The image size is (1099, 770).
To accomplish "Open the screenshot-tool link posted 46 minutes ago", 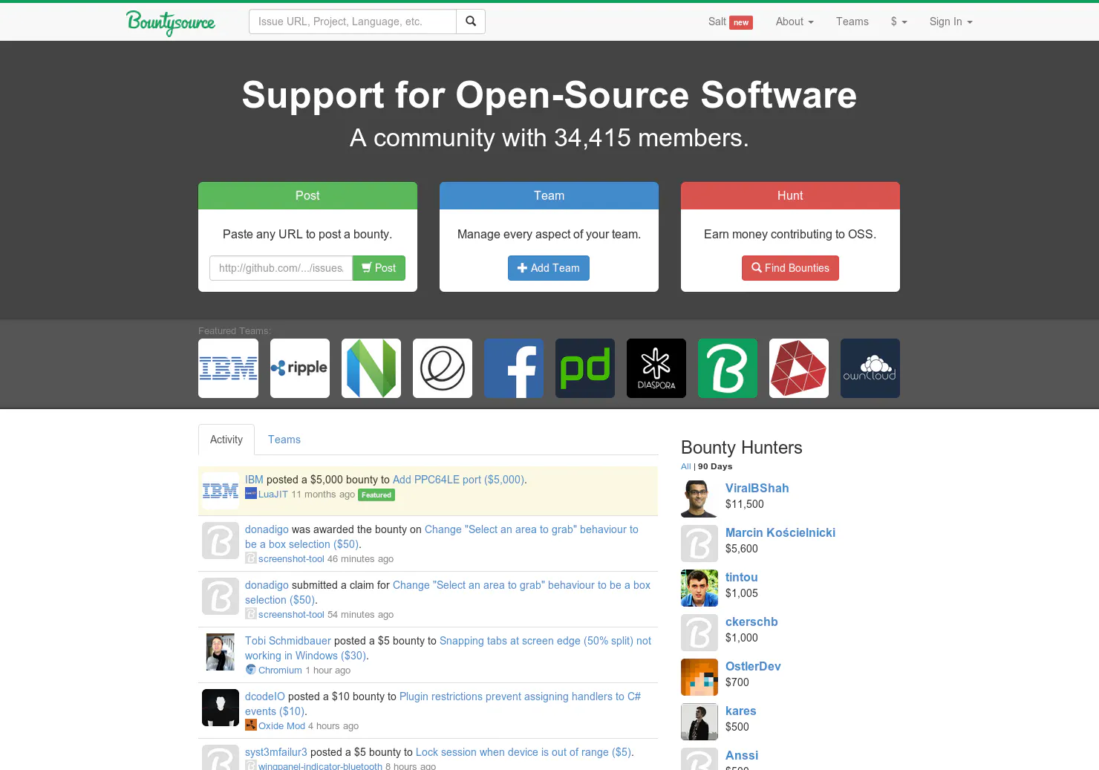I will (291, 558).
